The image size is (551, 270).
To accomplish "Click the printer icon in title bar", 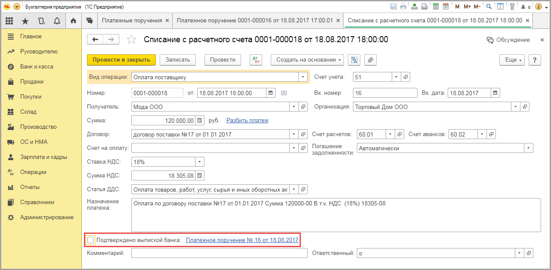I will pyautogui.click(x=403, y=6).
